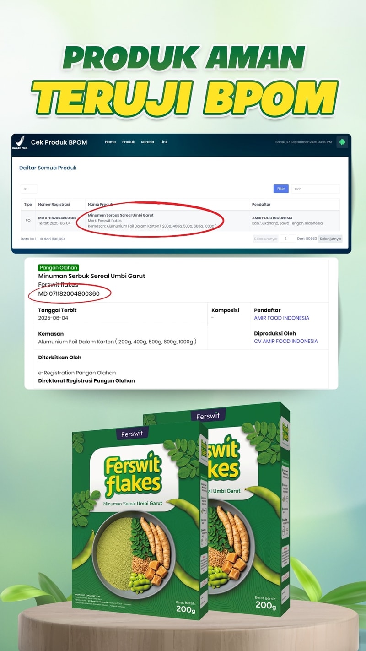Click the page number field showing 1

point(287,239)
